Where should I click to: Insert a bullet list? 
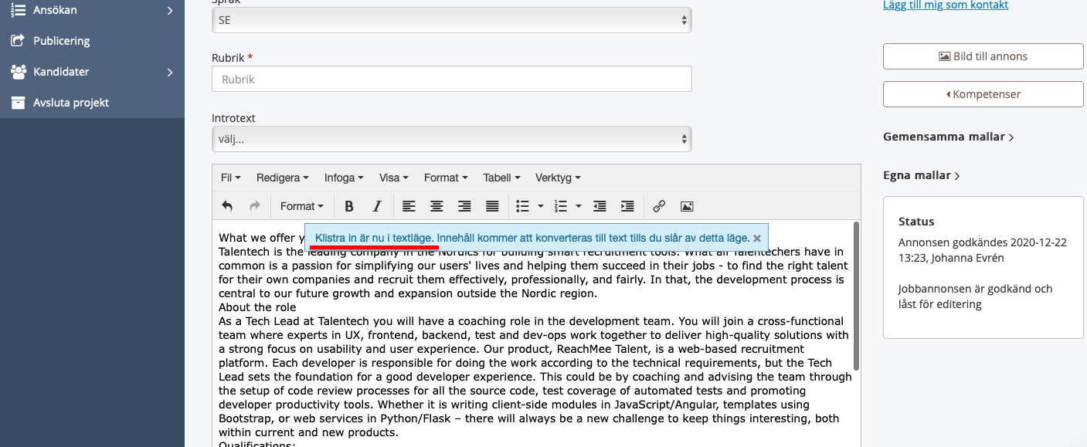(523, 206)
